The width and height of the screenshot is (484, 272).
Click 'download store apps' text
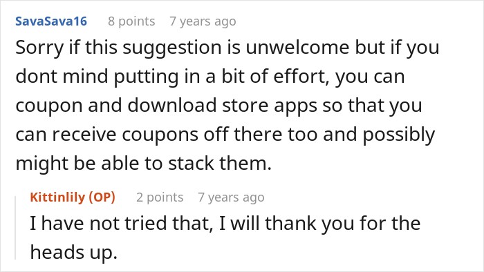(222, 106)
